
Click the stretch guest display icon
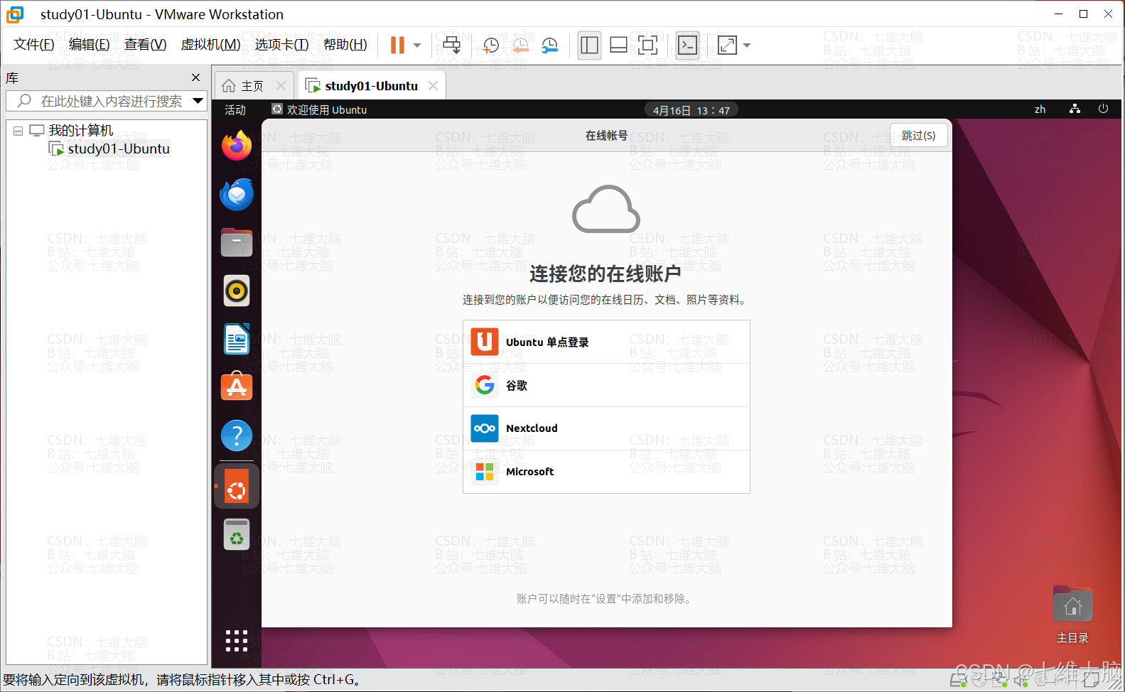(727, 45)
